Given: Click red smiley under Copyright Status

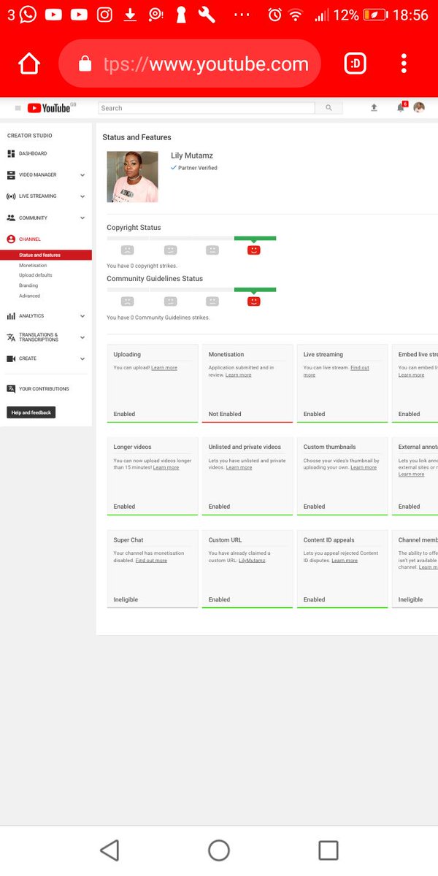Looking at the screenshot, I should [x=253, y=250].
